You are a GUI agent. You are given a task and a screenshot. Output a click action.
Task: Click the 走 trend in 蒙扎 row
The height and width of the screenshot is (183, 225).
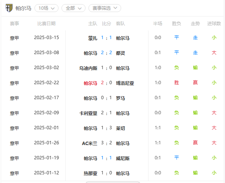[x=195, y=38]
